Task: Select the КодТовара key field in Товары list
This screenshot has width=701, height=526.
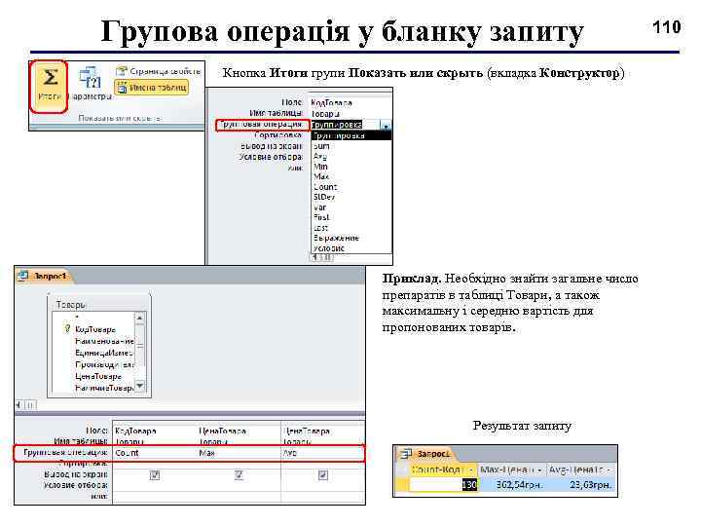Action: tap(94, 329)
